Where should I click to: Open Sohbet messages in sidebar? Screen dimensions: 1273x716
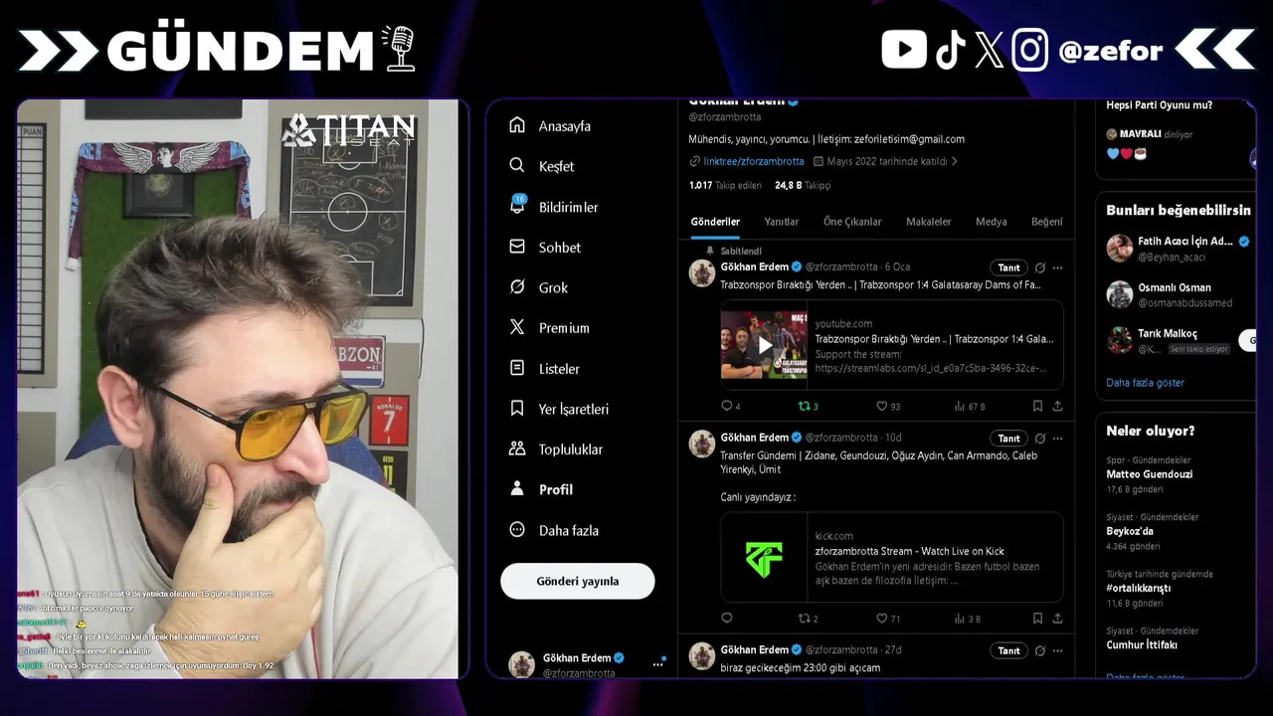click(545, 248)
